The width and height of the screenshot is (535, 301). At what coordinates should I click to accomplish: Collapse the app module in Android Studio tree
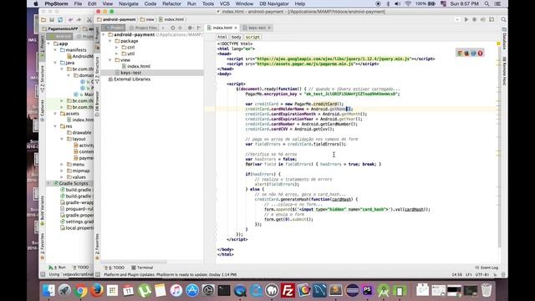point(48,43)
